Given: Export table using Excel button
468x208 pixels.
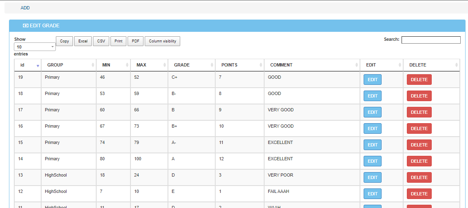Looking at the screenshot, I should 83,41.
